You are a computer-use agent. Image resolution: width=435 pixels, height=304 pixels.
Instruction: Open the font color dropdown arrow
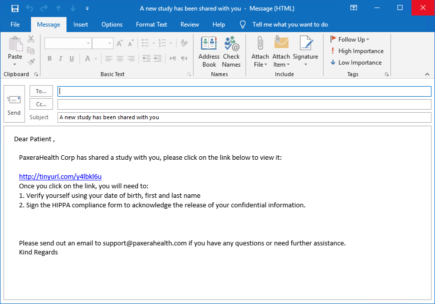[x=95, y=59]
